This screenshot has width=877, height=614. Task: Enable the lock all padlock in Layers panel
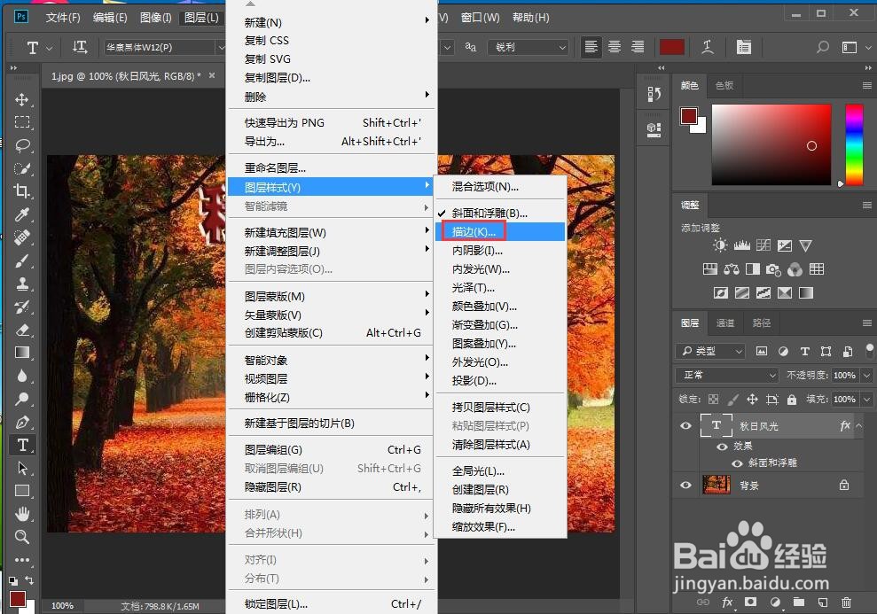[x=792, y=400]
